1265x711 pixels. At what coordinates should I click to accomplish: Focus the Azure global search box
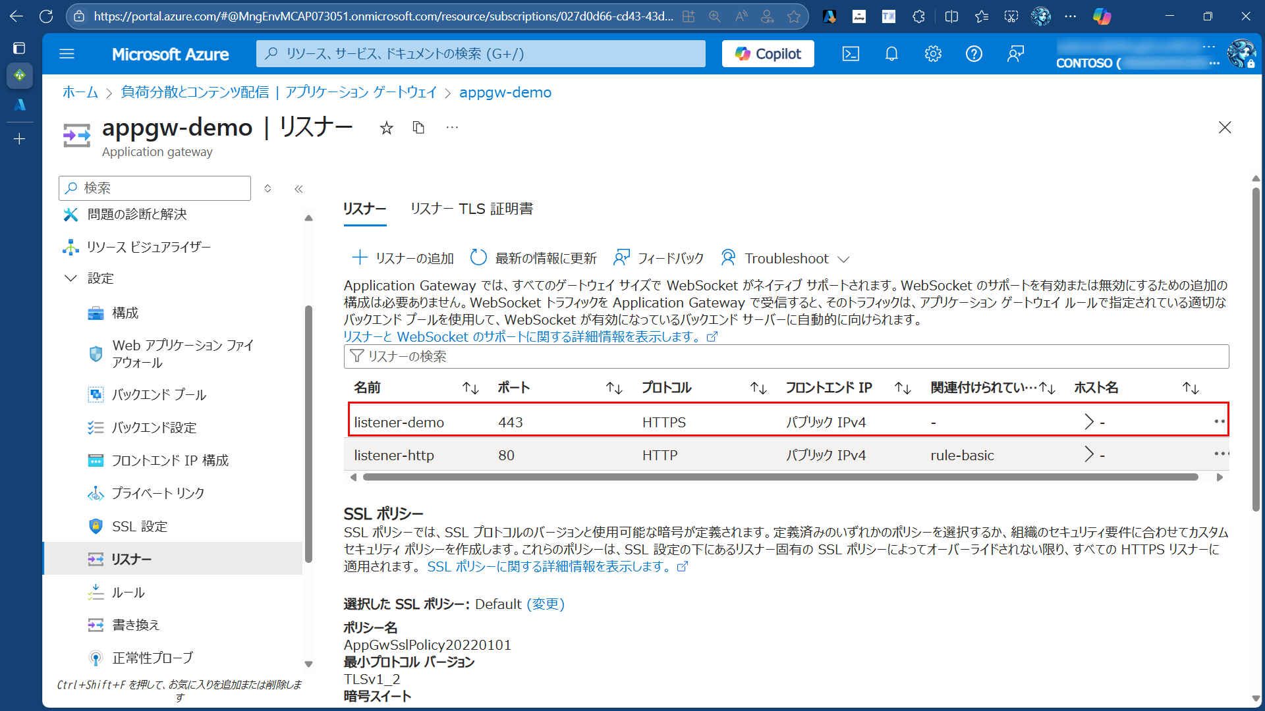coord(481,54)
